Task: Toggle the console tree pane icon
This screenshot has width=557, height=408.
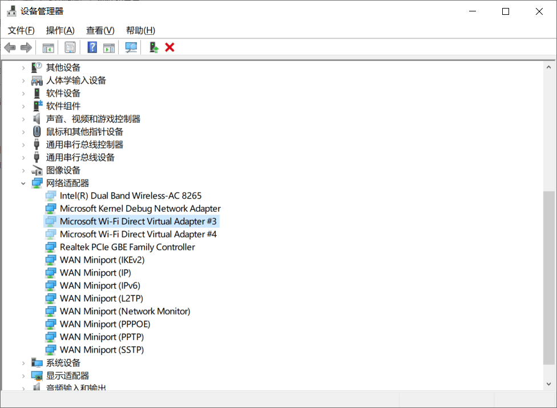Action: 49,47
